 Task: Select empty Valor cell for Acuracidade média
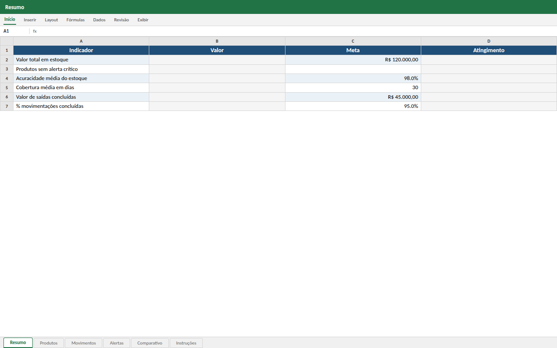[217, 78]
